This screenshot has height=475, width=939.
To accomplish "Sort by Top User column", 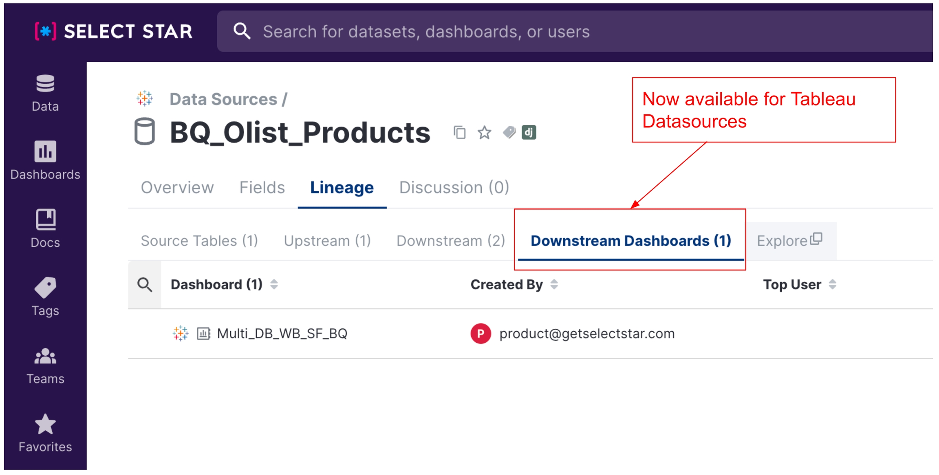I will point(833,285).
